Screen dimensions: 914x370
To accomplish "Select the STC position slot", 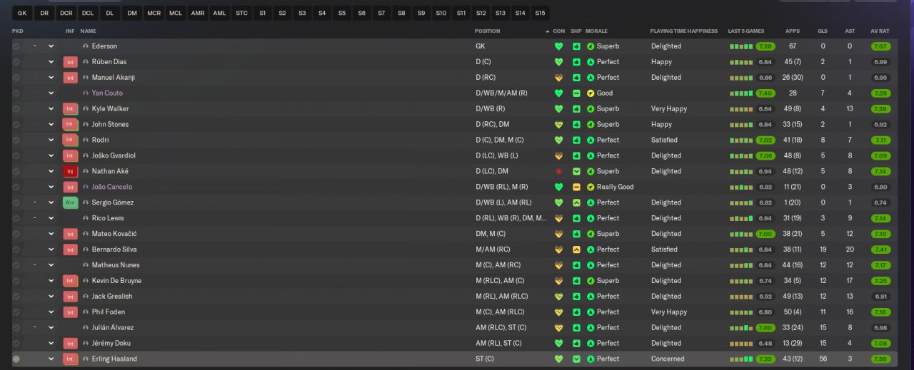I will pyautogui.click(x=242, y=13).
